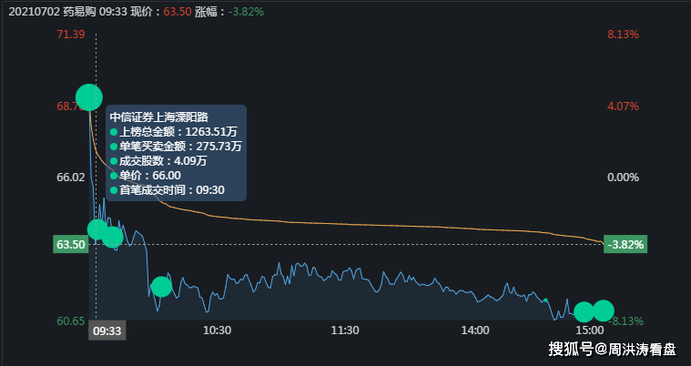Click the 0.00% right axis label
This screenshot has height=366, width=691.
tap(624, 177)
